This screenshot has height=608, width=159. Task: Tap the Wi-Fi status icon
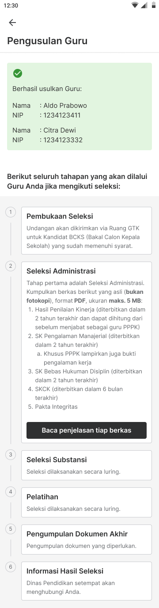pyautogui.click(x=135, y=5)
